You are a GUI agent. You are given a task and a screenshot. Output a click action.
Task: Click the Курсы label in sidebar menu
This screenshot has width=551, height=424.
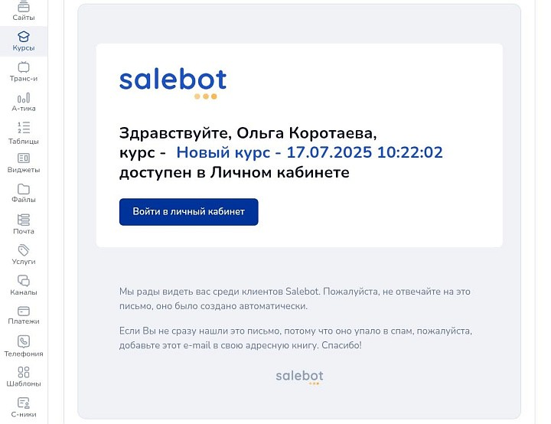coord(23,48)
